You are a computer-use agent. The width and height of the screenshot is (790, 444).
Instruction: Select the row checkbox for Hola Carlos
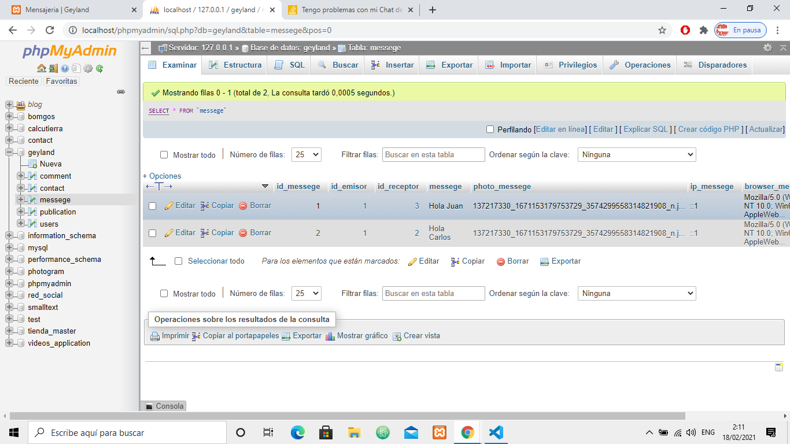tap(153, 233)
